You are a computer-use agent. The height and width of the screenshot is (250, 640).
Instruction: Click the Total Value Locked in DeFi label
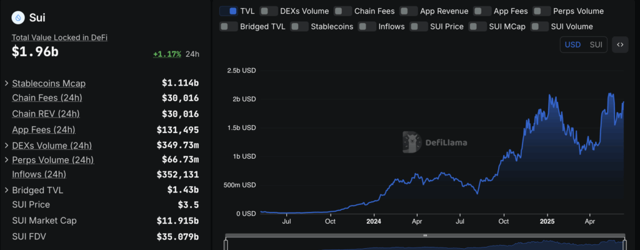coord(59,37)
